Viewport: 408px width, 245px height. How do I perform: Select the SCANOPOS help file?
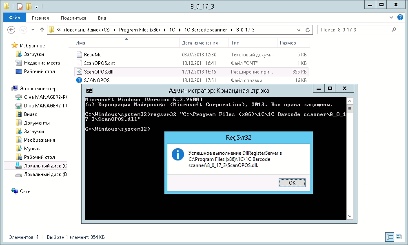coord(96,80)
